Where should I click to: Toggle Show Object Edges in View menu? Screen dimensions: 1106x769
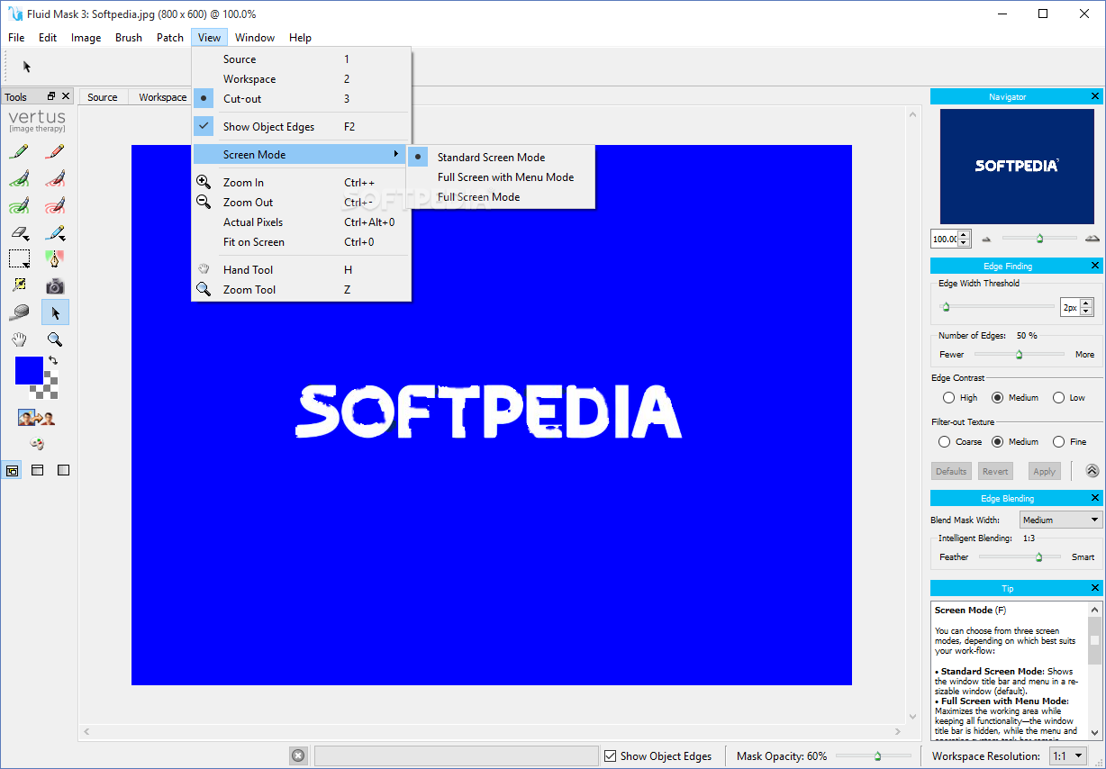(x=302, y=127)
